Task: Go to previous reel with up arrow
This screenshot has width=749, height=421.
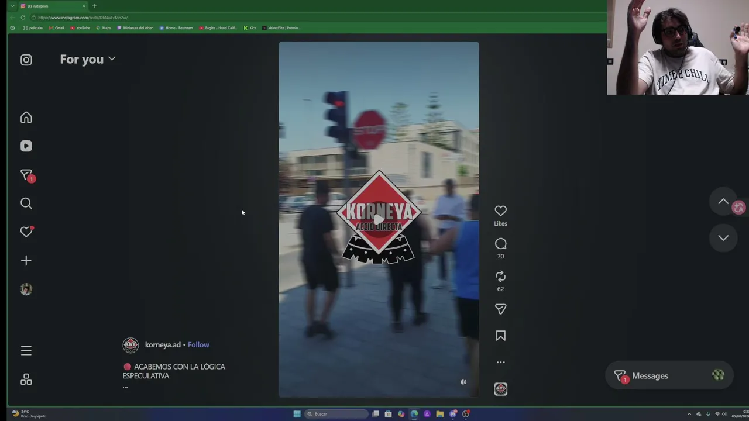Action: point(723,202)
